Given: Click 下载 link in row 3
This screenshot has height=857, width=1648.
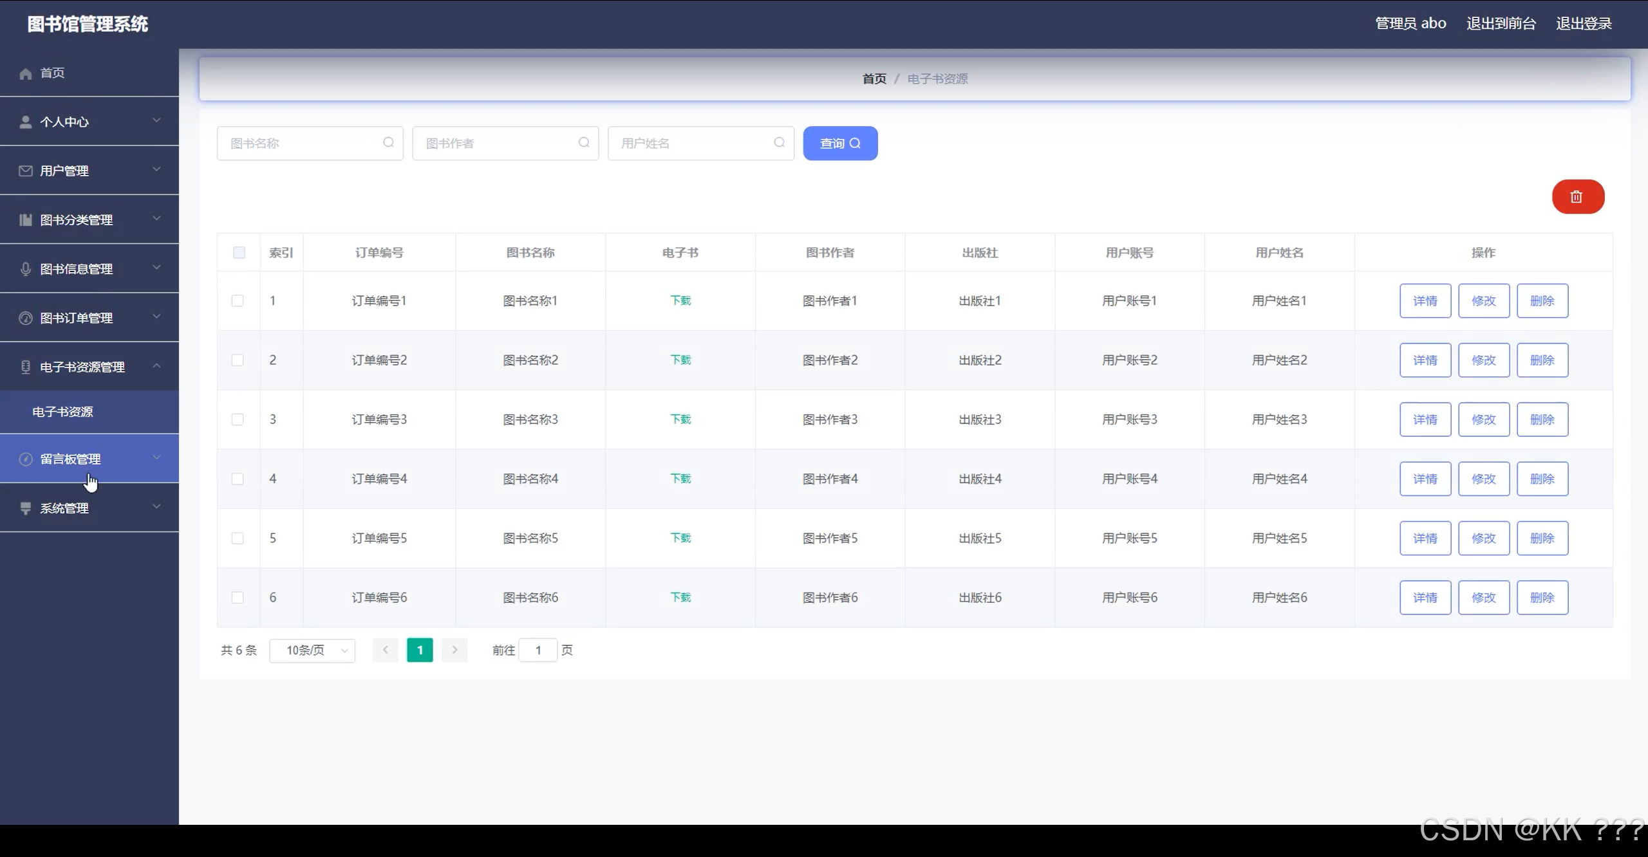Looking at the screenshot, I should [x=680, y=419].
